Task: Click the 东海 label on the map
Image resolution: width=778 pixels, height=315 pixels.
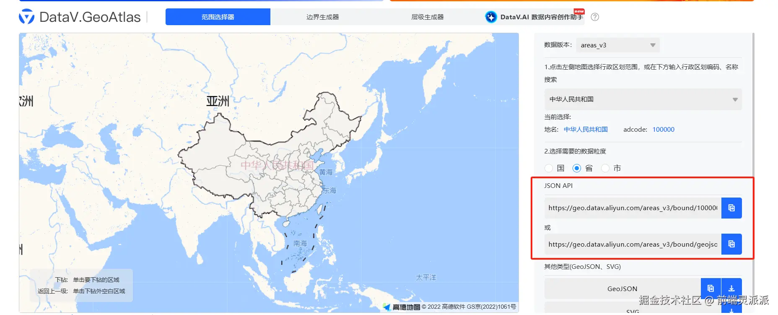Action: click(x=329, y=190)
